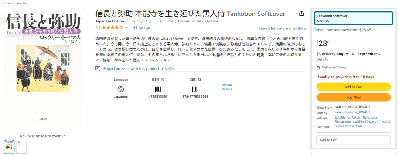399x155 pixels.
Task: Click the Add to List button
Action: (354, 140)
